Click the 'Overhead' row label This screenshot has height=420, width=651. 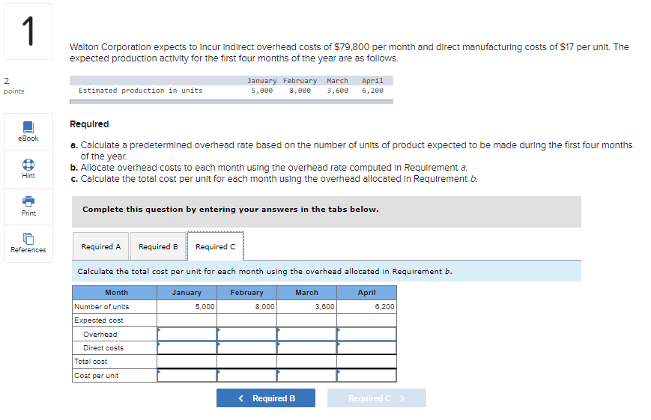(x=100, y=335)
